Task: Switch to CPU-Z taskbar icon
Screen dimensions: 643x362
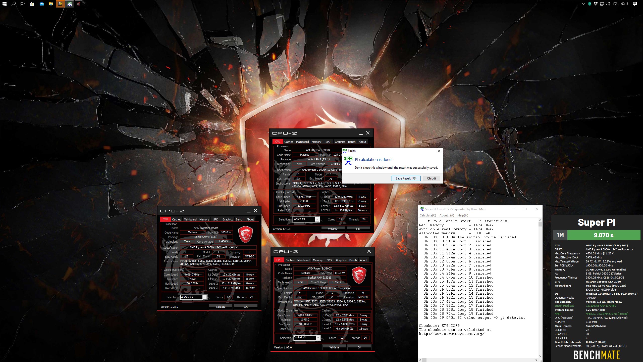Action: 79,4
